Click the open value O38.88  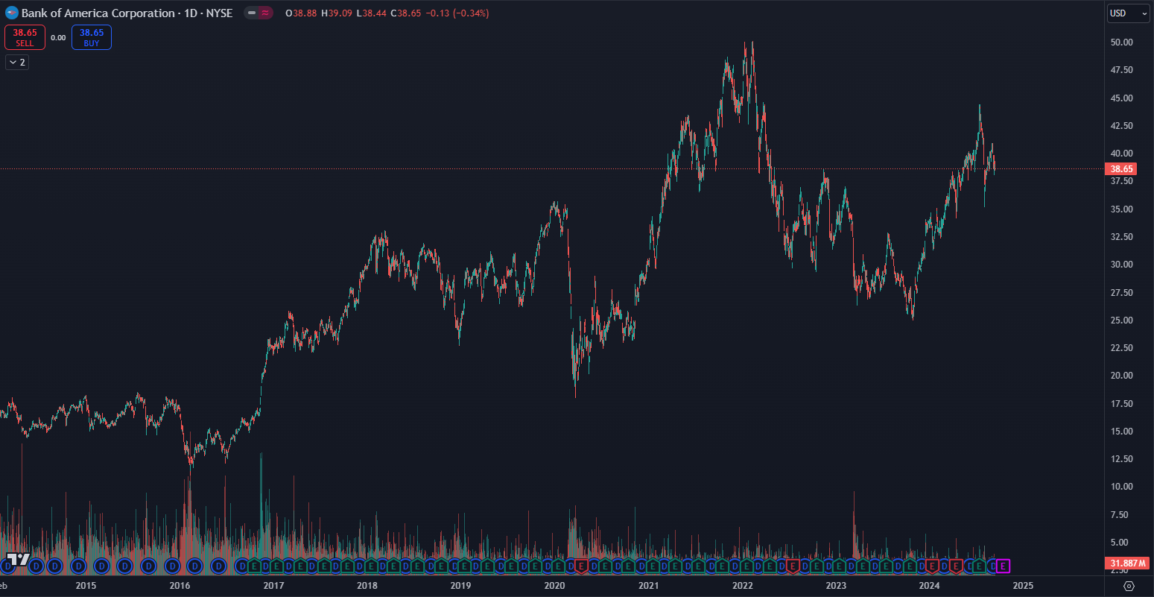pos(302,13)
